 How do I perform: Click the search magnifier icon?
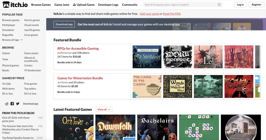[219, 5]
